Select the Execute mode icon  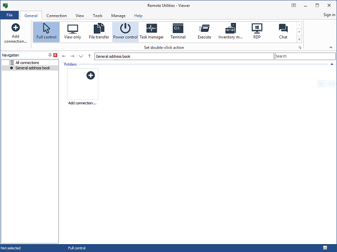click(x=204, y=32)
